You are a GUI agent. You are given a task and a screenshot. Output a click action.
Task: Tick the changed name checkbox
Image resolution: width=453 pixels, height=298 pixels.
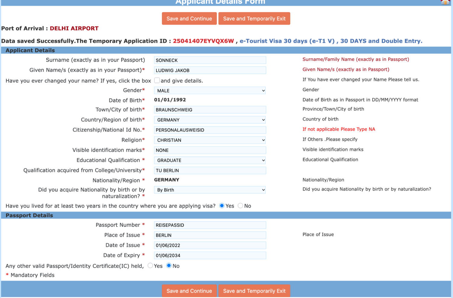[157, 80]
